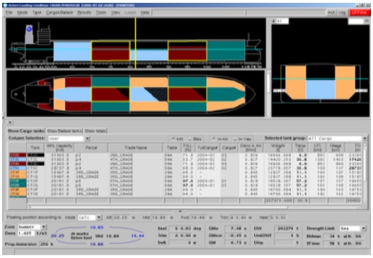Switch to Show Cargo tanks tab

25,131
